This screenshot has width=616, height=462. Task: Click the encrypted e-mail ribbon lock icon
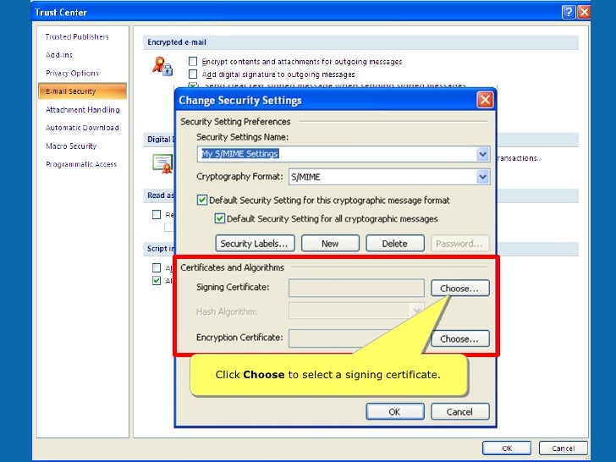[162, 66]
